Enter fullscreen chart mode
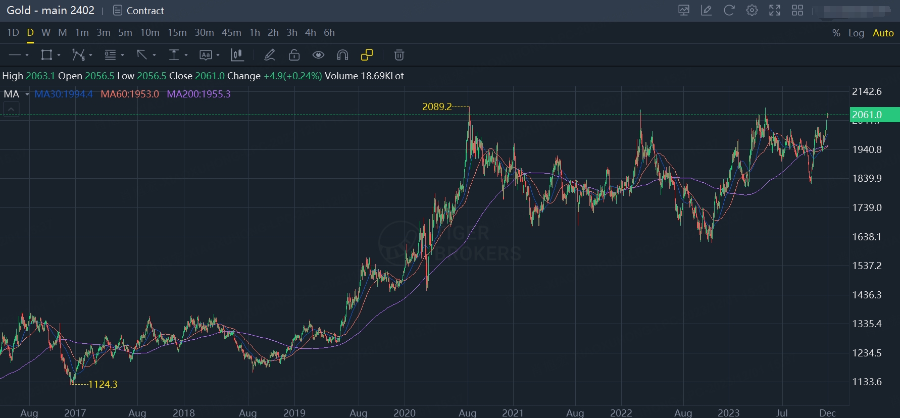This screenshot has width=900, height=418. 774,10
